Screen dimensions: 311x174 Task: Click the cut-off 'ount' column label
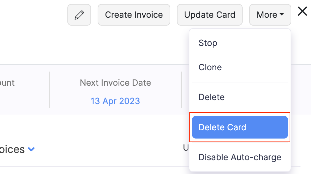pos(7,83)
